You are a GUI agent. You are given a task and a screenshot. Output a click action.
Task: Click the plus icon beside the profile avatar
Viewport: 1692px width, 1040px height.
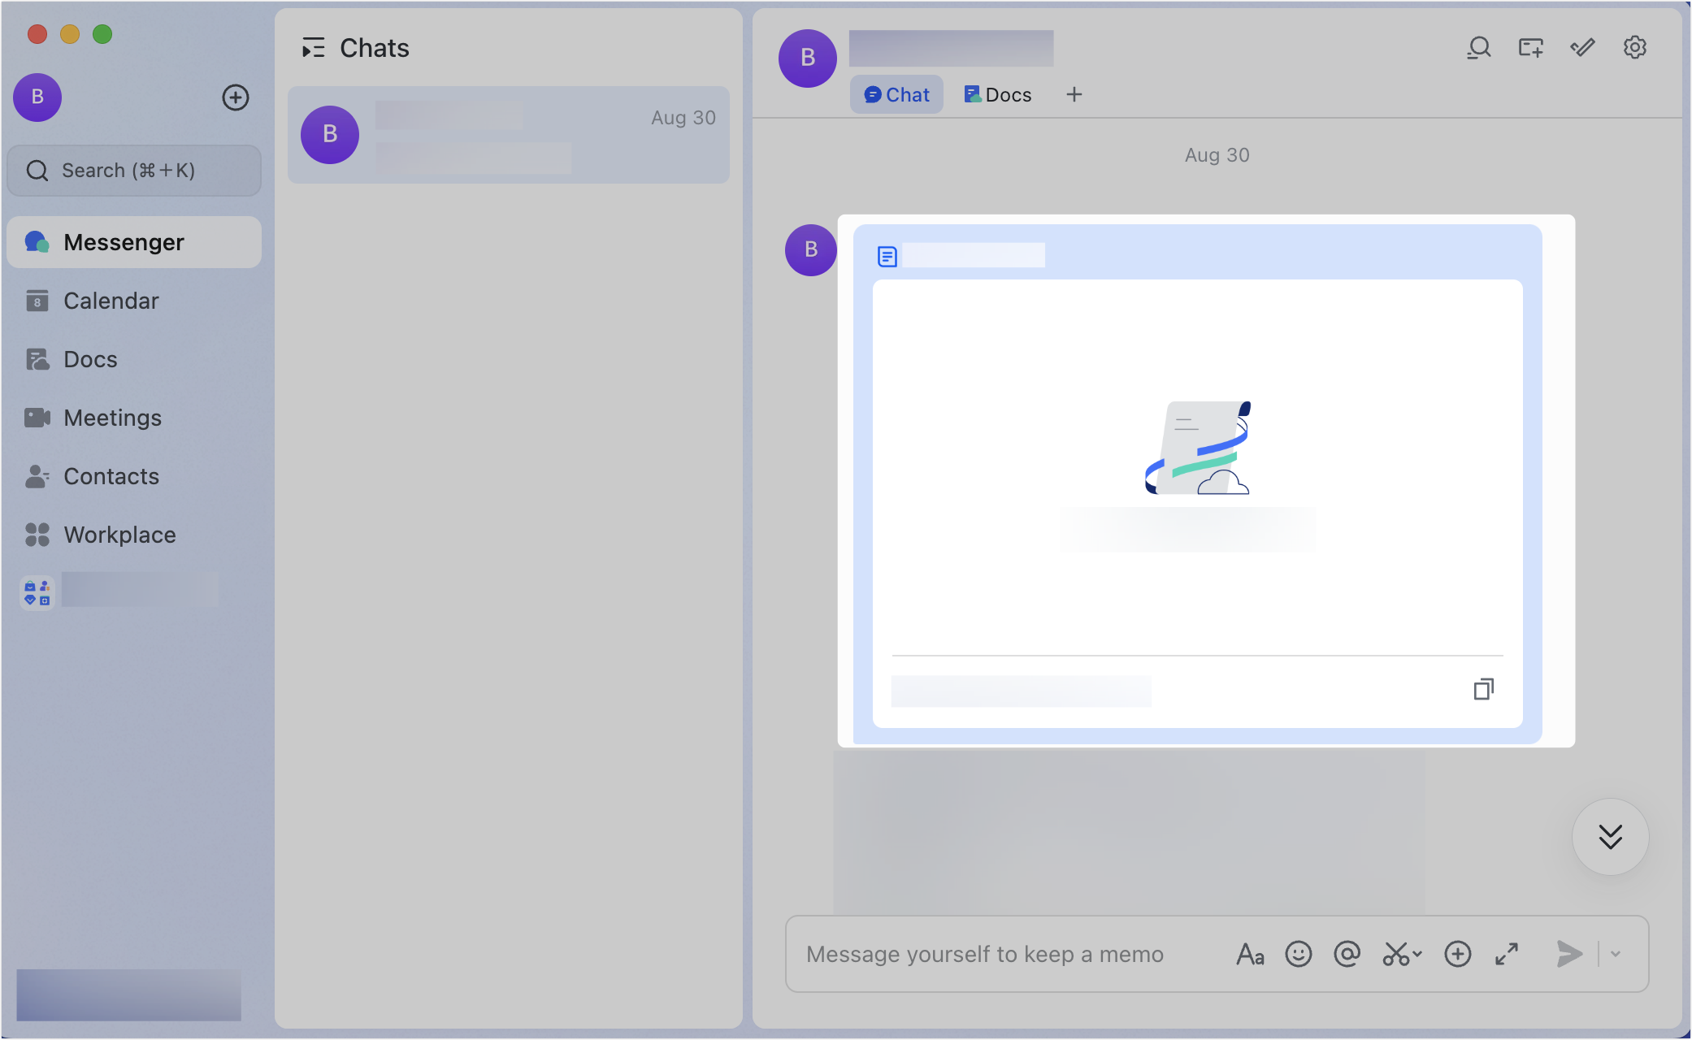[x=236, y=97]
